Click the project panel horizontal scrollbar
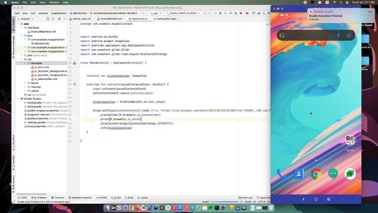This screenshot has height=213, width=378. click(x=31, y=194)
